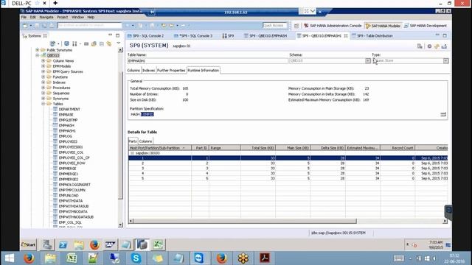Open the Further Properties tab

click(171, 71)
